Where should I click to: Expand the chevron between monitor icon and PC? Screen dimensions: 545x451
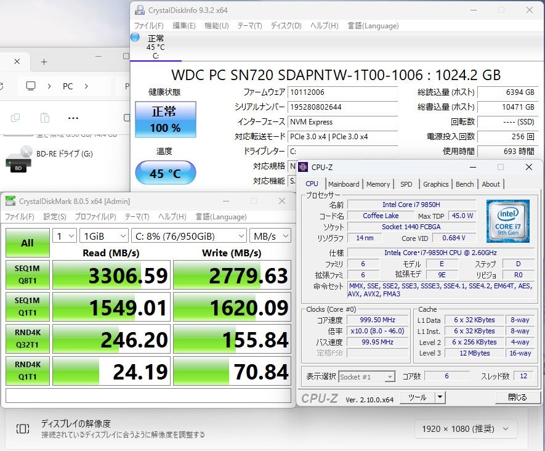tap(49, 86)
